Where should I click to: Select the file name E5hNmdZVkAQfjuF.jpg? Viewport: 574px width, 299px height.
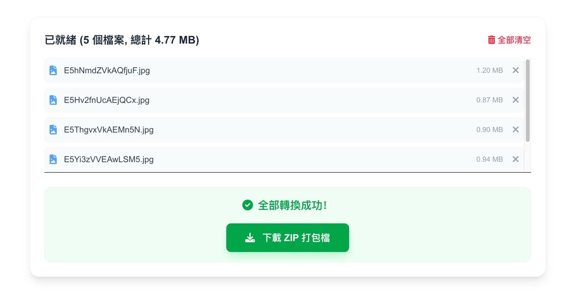point(107,70)
